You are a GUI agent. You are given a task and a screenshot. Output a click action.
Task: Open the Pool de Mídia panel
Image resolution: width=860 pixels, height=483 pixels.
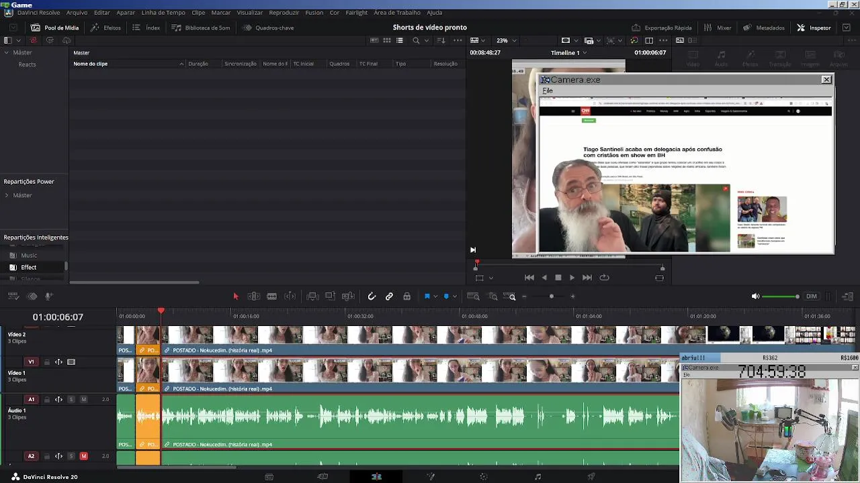(54, 28)
